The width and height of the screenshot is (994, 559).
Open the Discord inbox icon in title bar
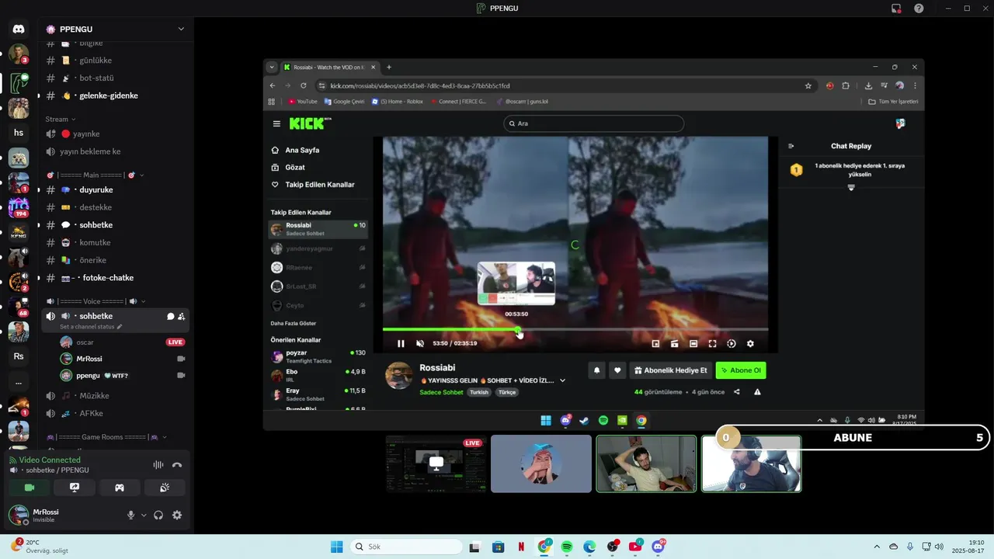(896, 8)
